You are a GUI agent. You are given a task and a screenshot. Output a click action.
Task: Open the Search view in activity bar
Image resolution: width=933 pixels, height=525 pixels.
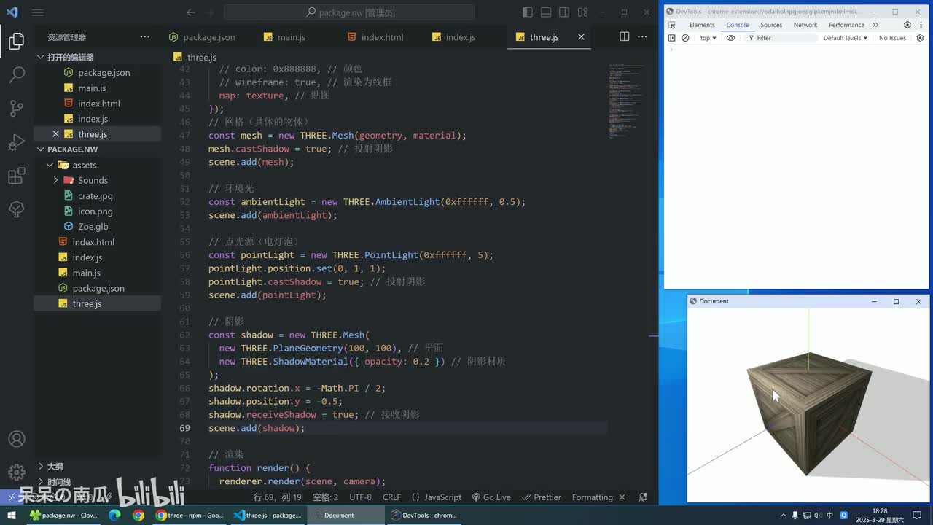16,74
